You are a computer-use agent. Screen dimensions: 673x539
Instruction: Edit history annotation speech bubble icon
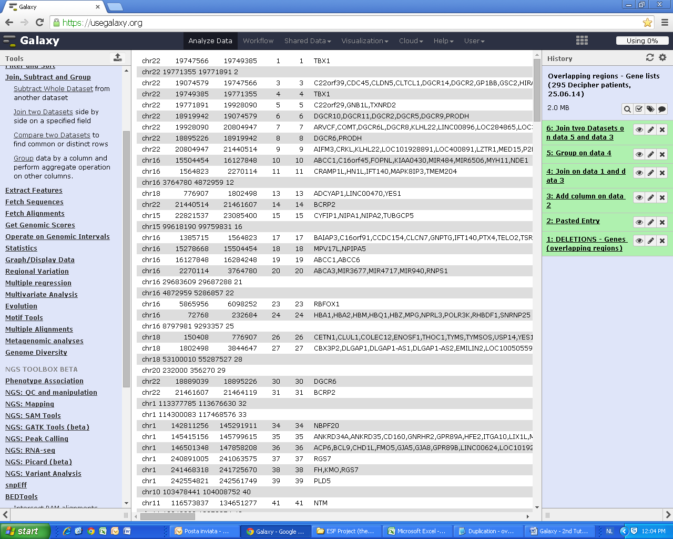point(662,109)
